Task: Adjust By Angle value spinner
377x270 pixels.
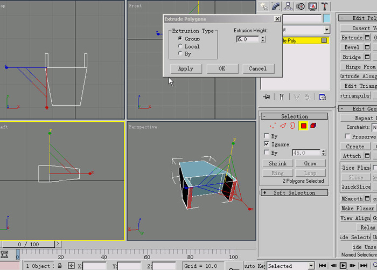Action: point(323,153)
